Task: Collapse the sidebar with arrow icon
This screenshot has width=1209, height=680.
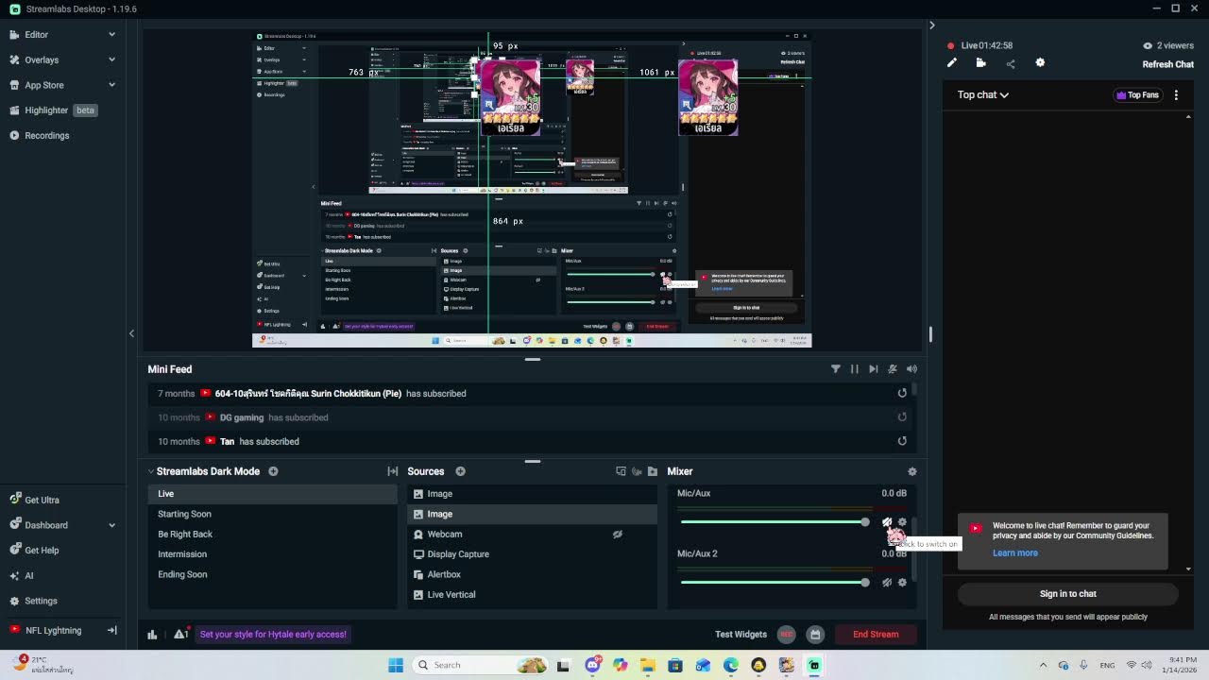Action: [x=111, y=630]
